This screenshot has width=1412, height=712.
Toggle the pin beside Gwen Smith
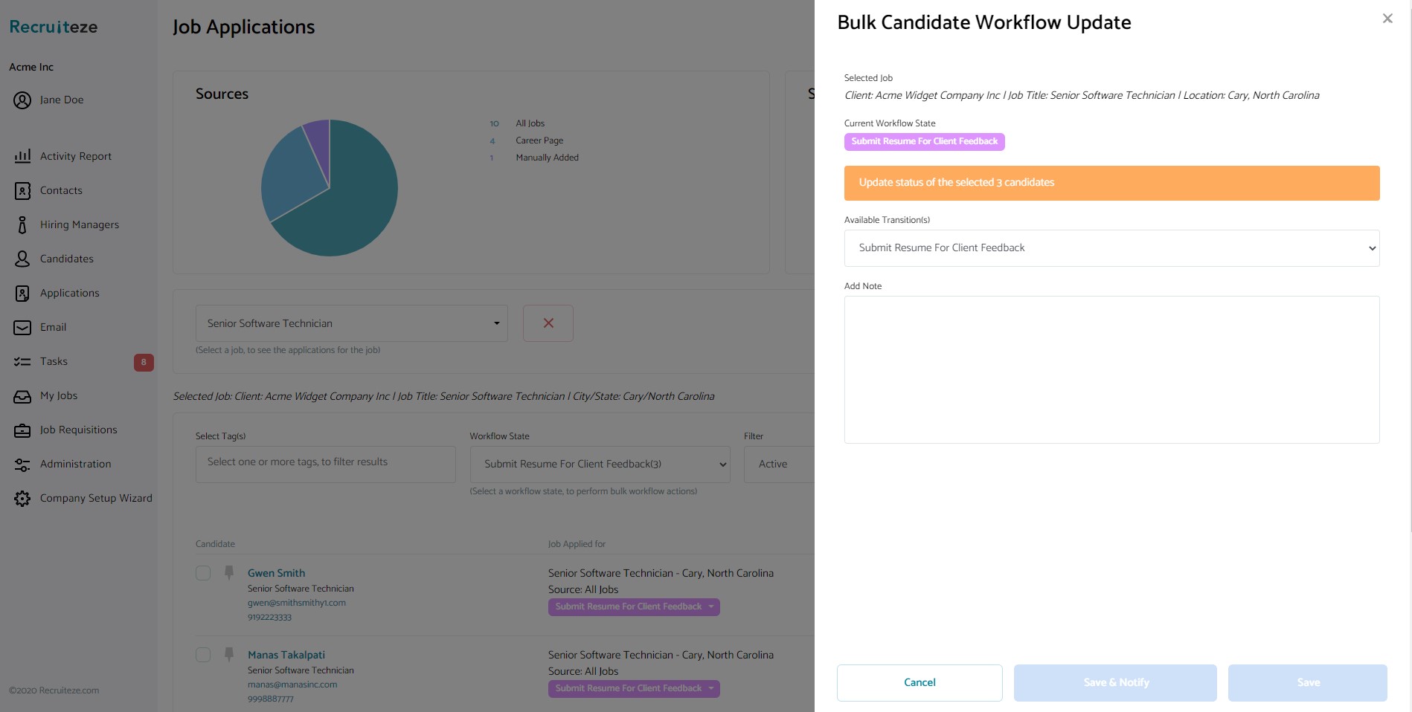(228, 571)
